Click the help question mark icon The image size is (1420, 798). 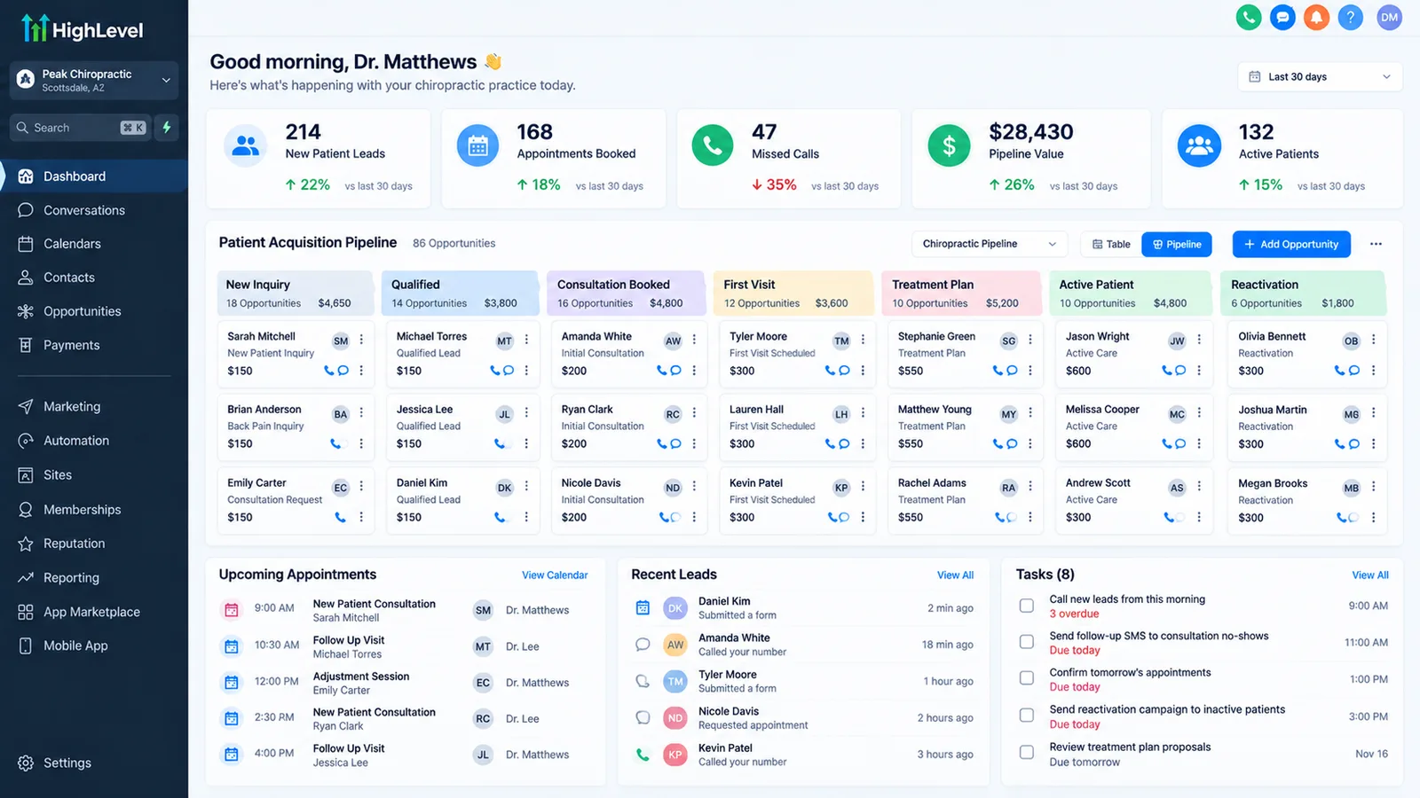1350,17
